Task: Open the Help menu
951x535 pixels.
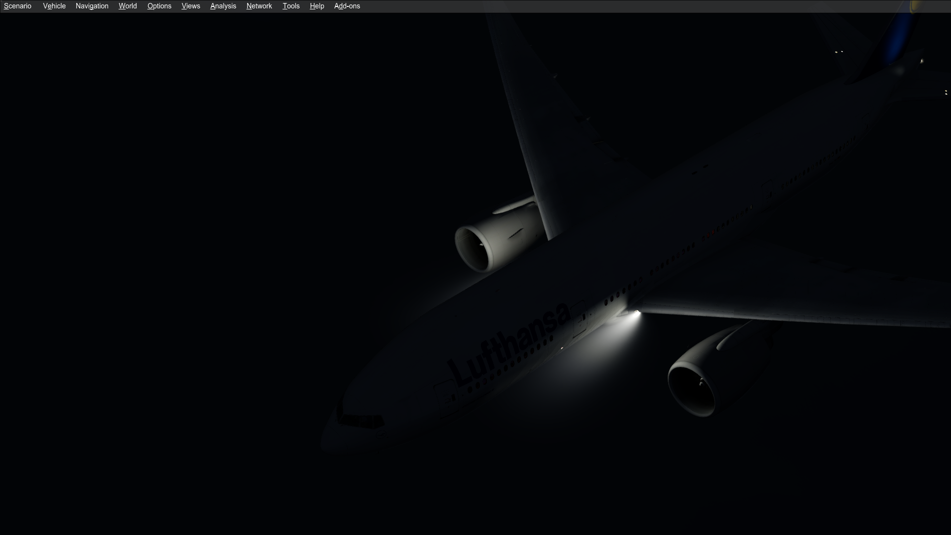Action: coord(317,6)
